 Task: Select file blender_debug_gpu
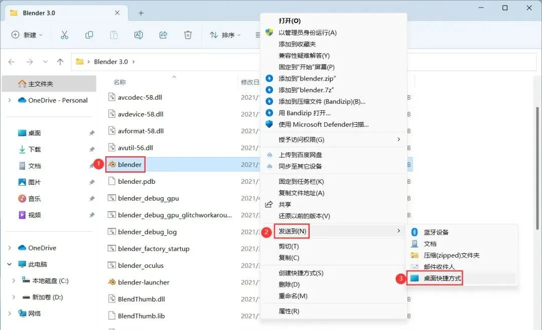pyautogui.click(x=148, y=198)
